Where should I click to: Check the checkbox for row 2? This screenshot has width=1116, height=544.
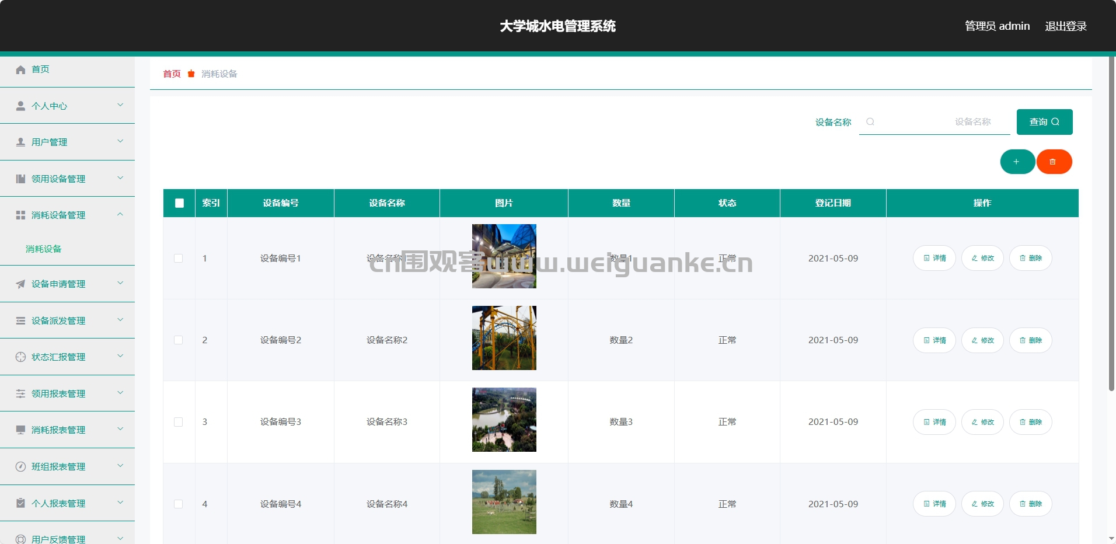pyautogui.click(x=179, y=340)
